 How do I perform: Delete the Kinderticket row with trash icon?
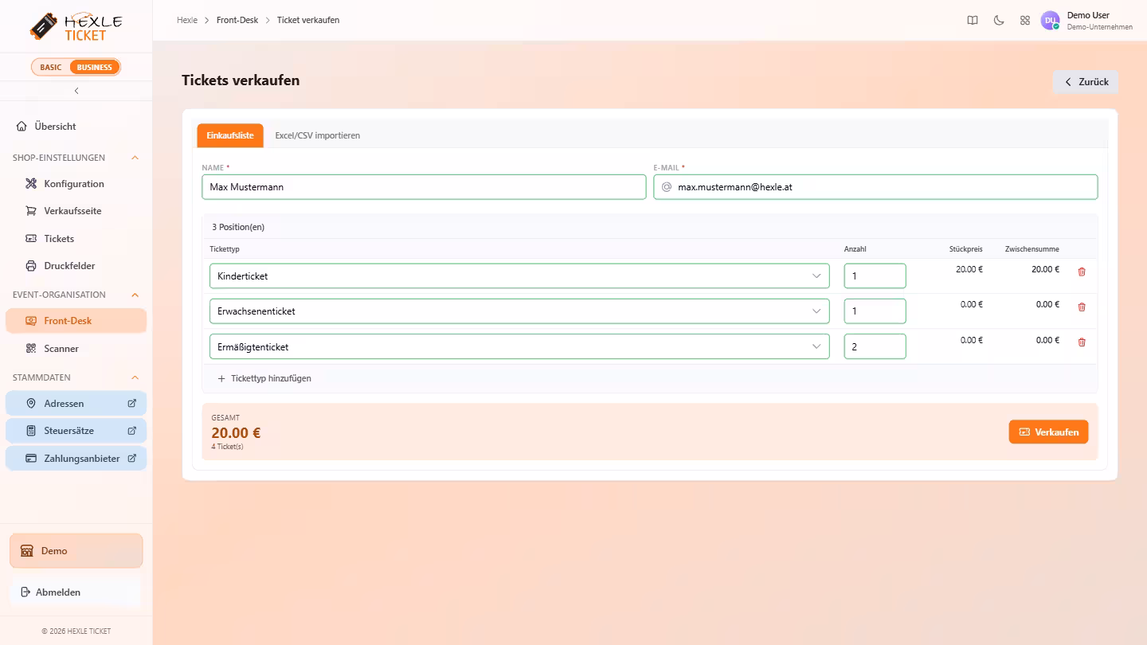(x=1081, y=272)
